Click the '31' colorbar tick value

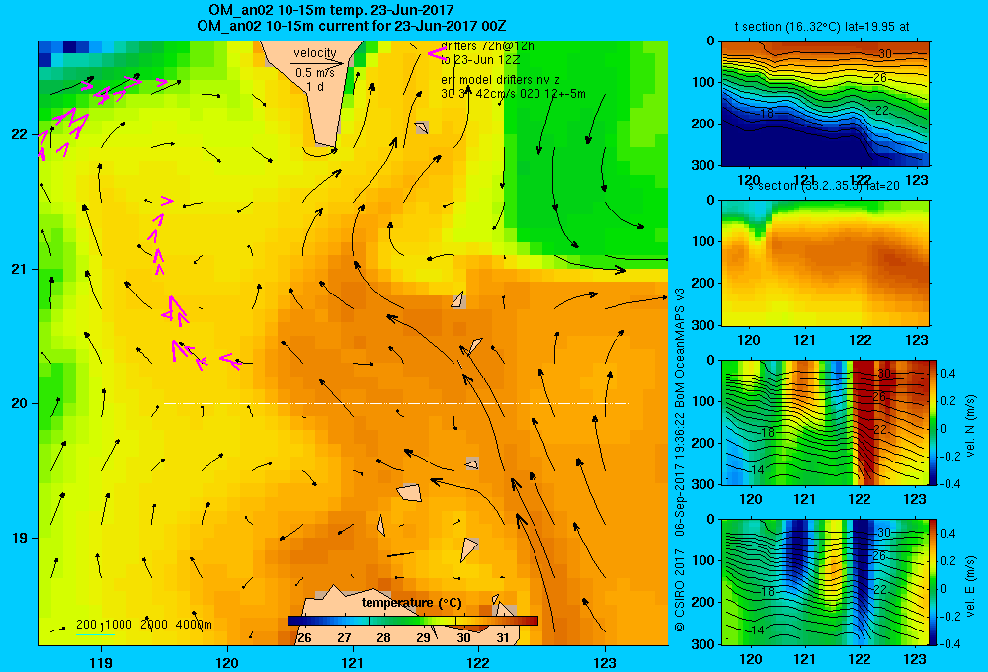pyautogui.click(x=502, y=638)
